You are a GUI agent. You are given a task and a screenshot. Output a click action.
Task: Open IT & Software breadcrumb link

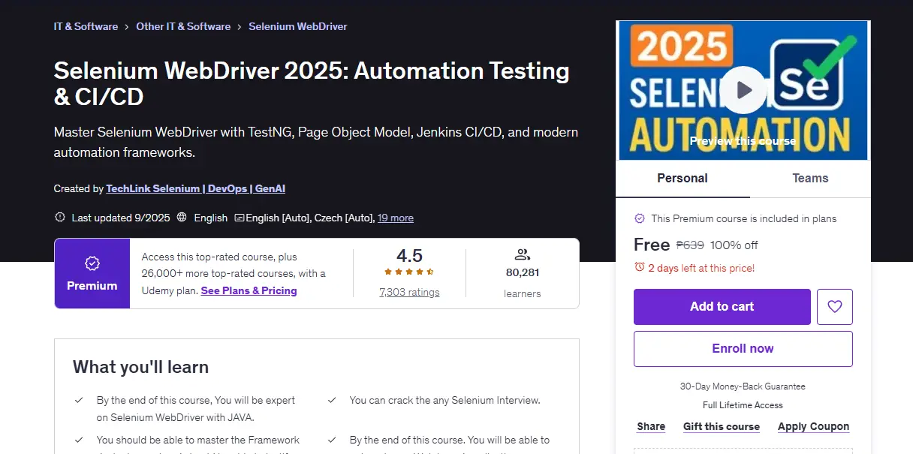pos(86,26)
